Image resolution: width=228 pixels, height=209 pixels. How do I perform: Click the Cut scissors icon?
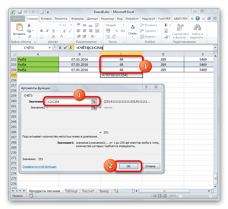29,25
